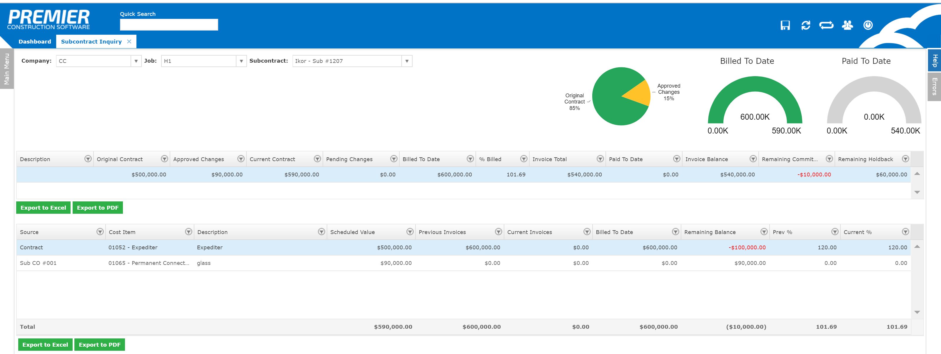
Task: Switch to the Dashboard tab
Action: 35,42
